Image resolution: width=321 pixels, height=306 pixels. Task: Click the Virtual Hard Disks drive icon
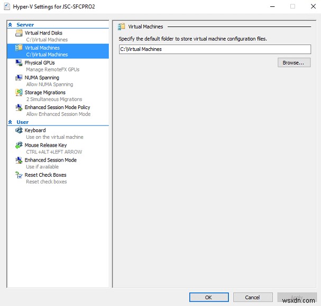(x=19, y=33)
